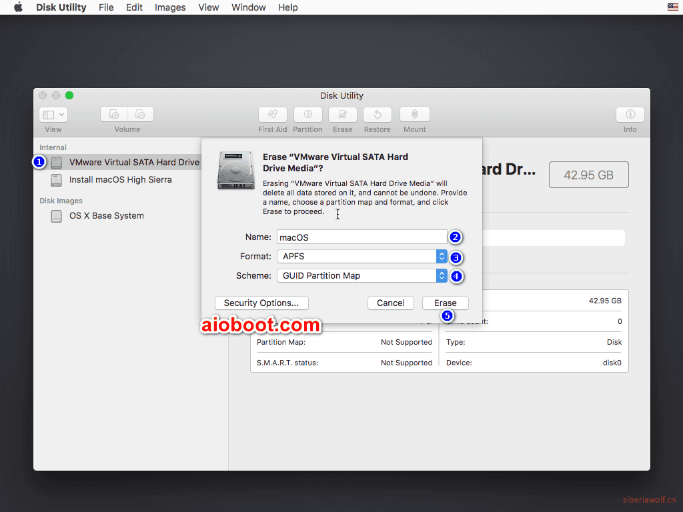Viewport: 683px width, 512px height.
Task: Click the remove Volume toolbar icon
Action: [140, 115]
